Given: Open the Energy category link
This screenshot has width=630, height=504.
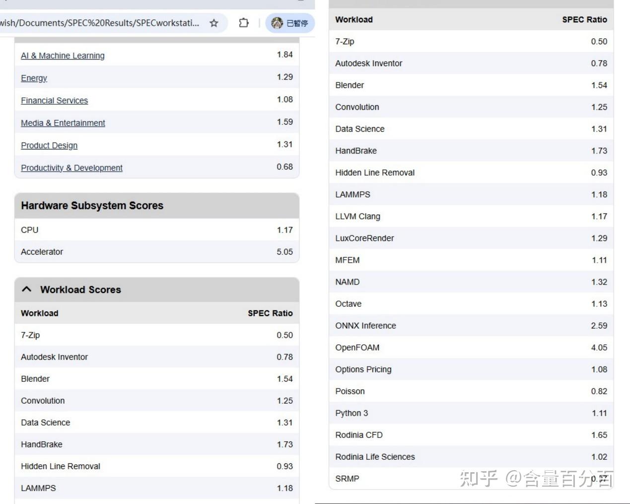Looking at the screenshot, I should (34, 78).
